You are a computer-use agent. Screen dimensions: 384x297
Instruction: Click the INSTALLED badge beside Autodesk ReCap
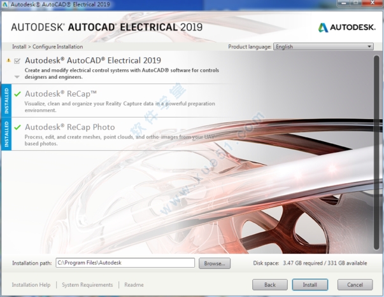[x=6, y=100]
